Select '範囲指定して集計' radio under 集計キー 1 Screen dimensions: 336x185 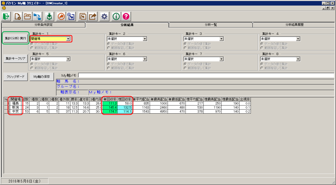point(32,48)
